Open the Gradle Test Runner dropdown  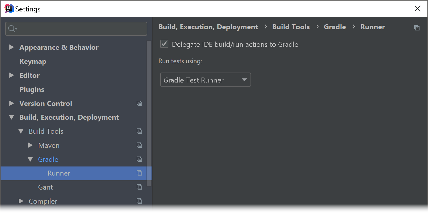click(x=206, y=80)
